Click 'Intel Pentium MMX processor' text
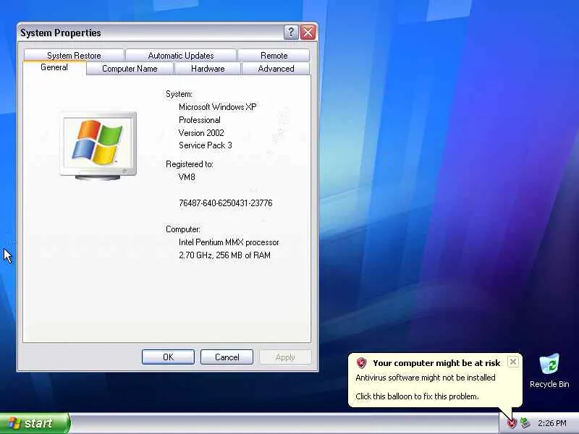This screenshot has width=579, height=434. coord(229,242)
